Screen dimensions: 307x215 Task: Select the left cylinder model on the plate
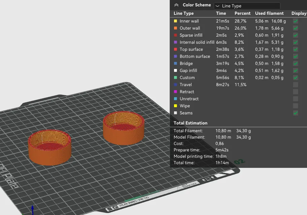point(50,147)
